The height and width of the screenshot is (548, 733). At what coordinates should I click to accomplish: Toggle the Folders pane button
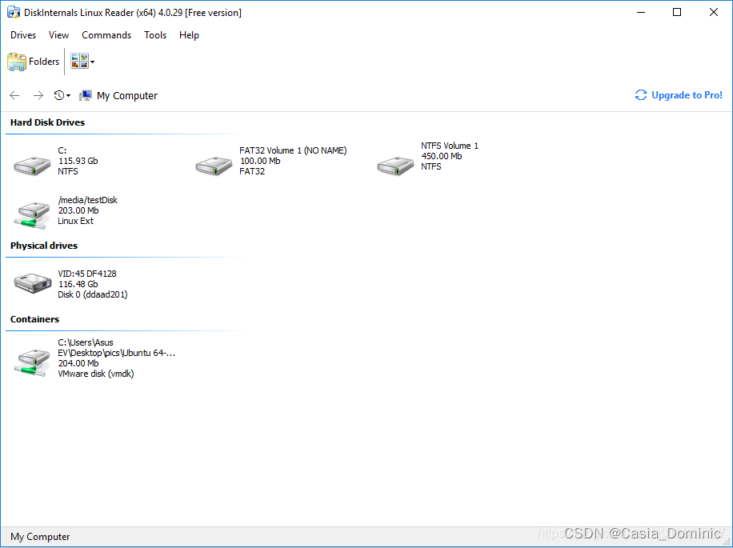coord(33,62)
